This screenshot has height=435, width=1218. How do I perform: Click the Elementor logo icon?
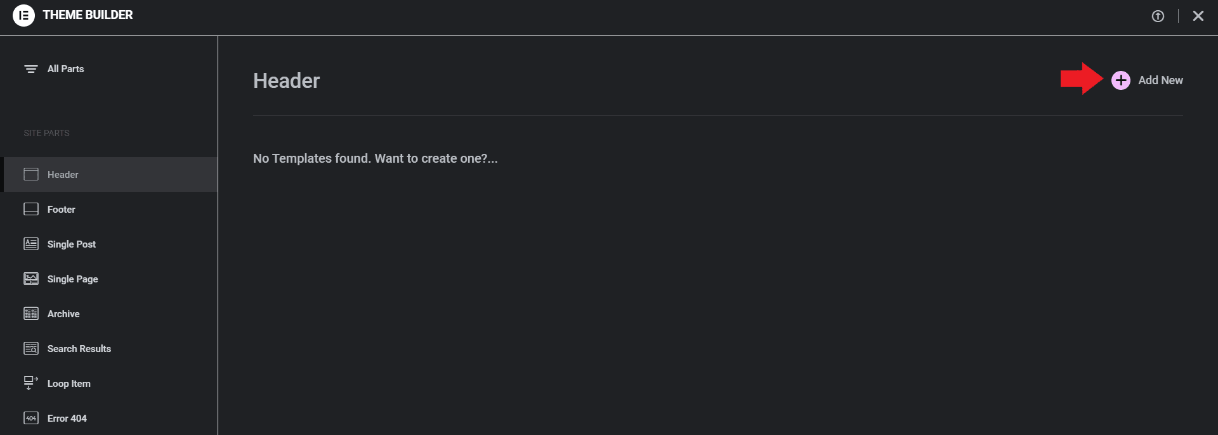(x=23, y=15)
